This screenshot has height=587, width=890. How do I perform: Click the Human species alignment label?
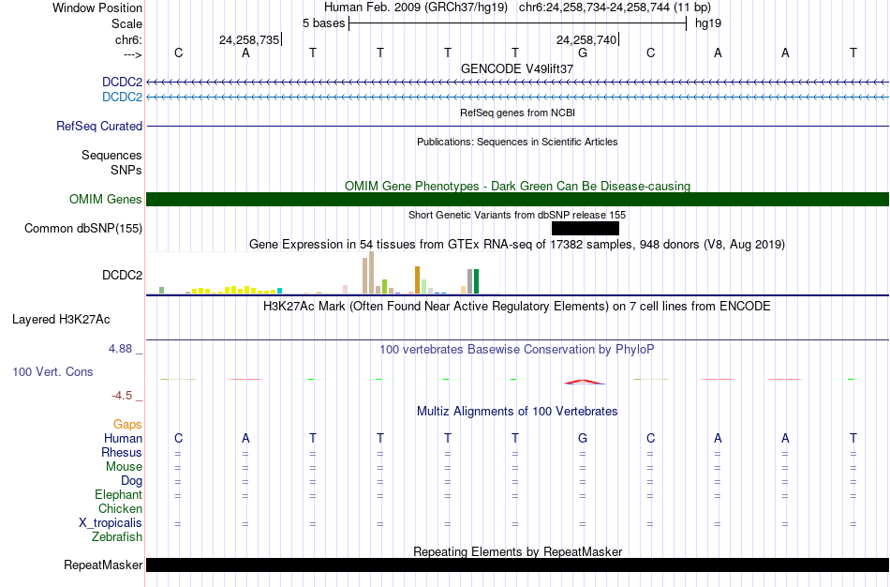(x=123, y=438)
